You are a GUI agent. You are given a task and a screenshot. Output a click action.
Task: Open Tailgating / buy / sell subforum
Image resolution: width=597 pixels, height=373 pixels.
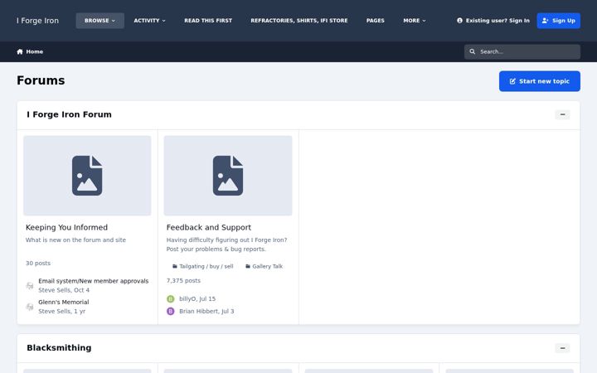point(202,266)
